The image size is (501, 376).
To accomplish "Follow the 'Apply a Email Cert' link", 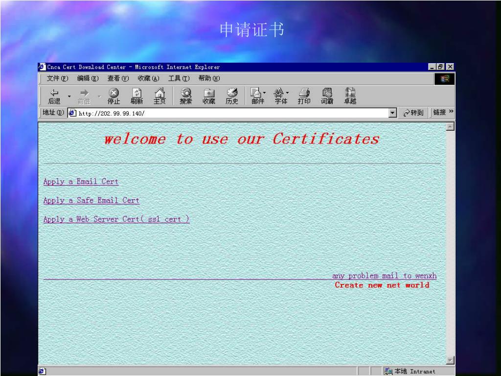I will click(x=81, y=182).
